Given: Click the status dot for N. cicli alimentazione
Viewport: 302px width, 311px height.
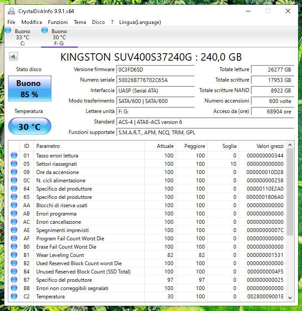Looking at the screenshot, I should (x=14, y=180).
